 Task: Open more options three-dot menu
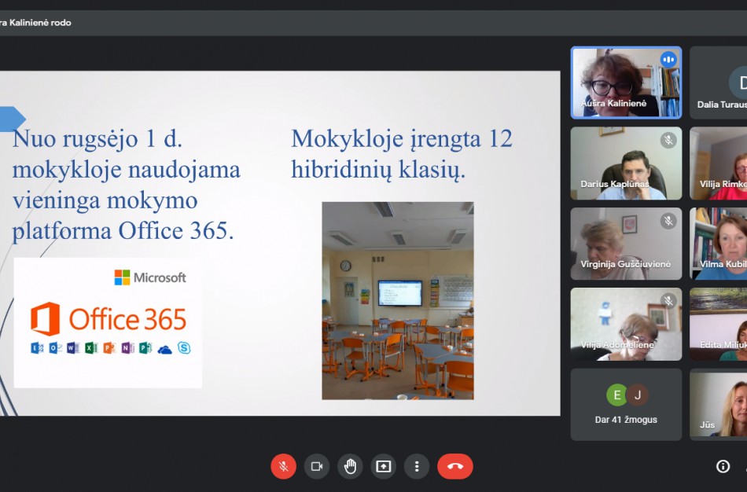(x=417, y=466)
